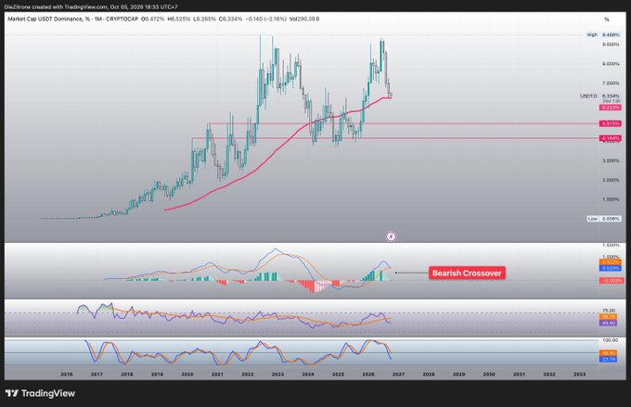Image resolution: width=631 pixels, height=407 pixels.
Task: Click the 7.000% price scale label
Action: coord(611,83)
